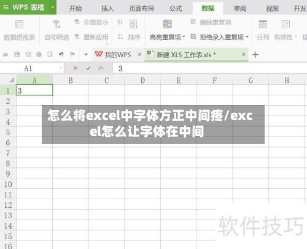The image size is (307, 249).
Task: Switch to the 插入 ribbon tab
Action: click(107, 9)
